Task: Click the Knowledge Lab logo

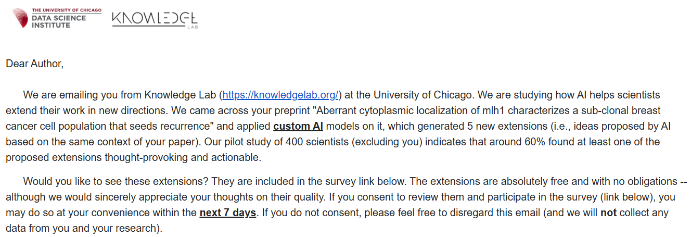Action: pos(155,19)
